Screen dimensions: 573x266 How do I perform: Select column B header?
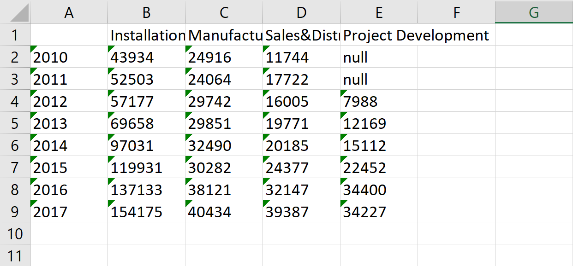coord(146,12)
